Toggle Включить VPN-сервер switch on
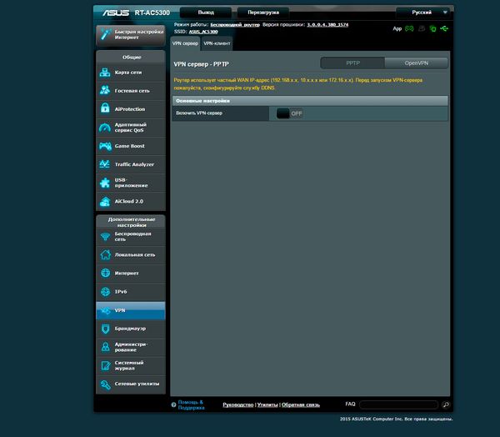Screen dimensions: 500x437 coord(289,113)
